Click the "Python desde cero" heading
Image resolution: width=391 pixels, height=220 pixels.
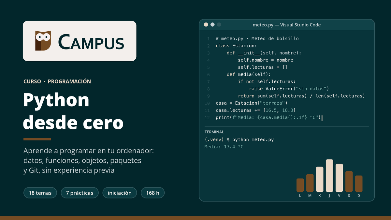click(x=73, y=111)
